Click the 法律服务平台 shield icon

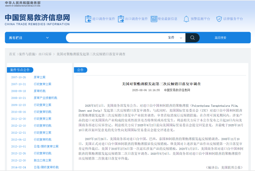point(219,19)
